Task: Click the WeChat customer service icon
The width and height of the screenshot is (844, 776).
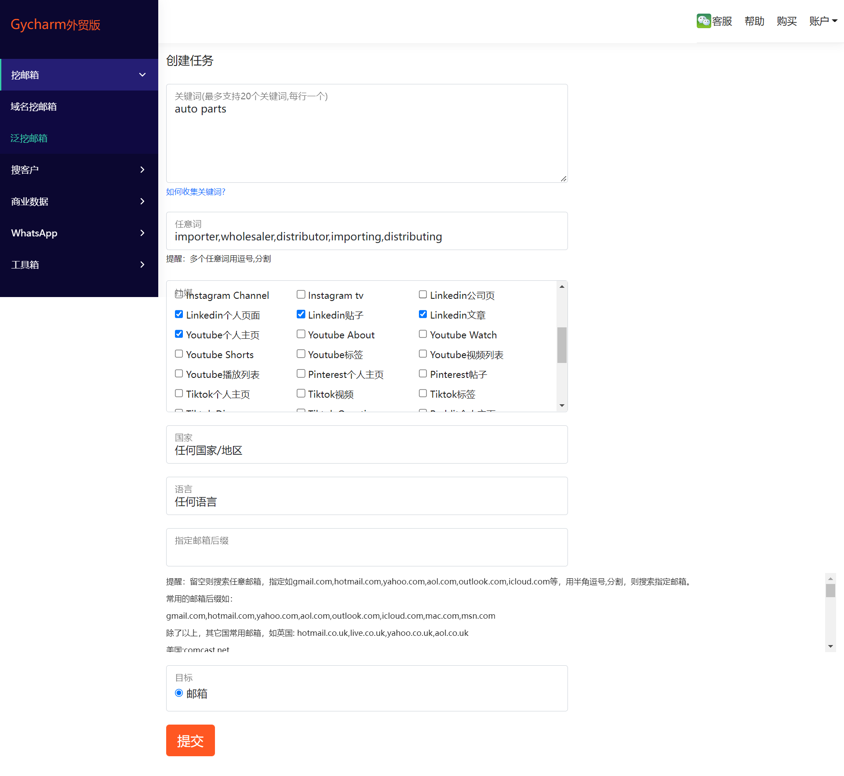Action: (x=703, y=21)
